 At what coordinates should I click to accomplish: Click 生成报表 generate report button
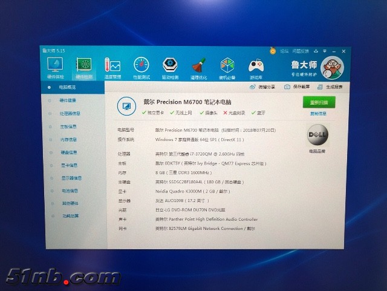(330, 87)
